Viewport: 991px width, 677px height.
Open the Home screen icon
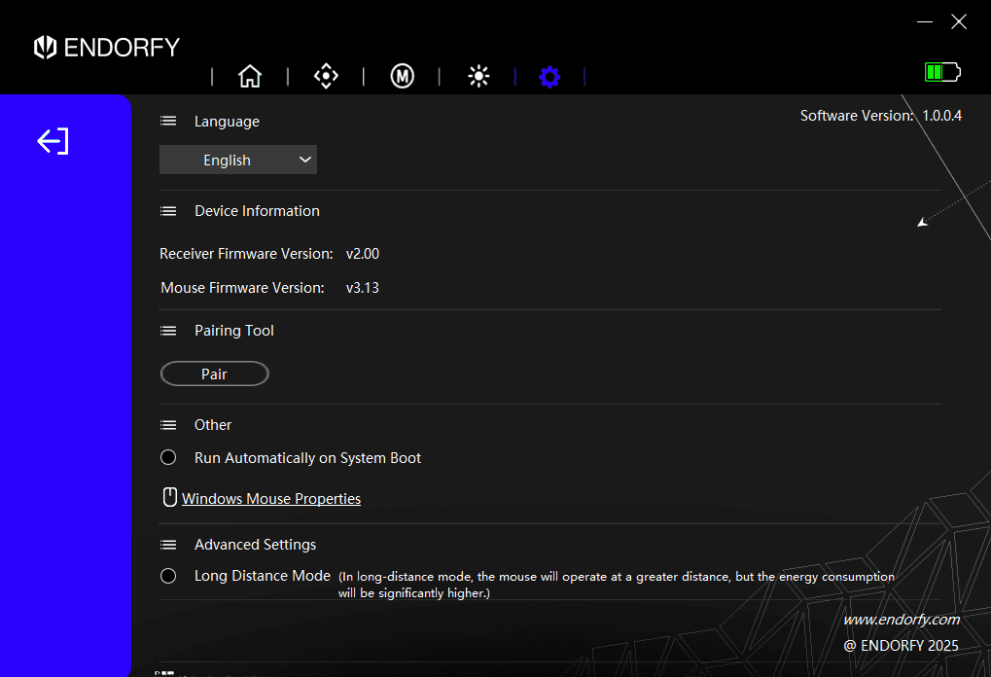(x=249, y=76)
